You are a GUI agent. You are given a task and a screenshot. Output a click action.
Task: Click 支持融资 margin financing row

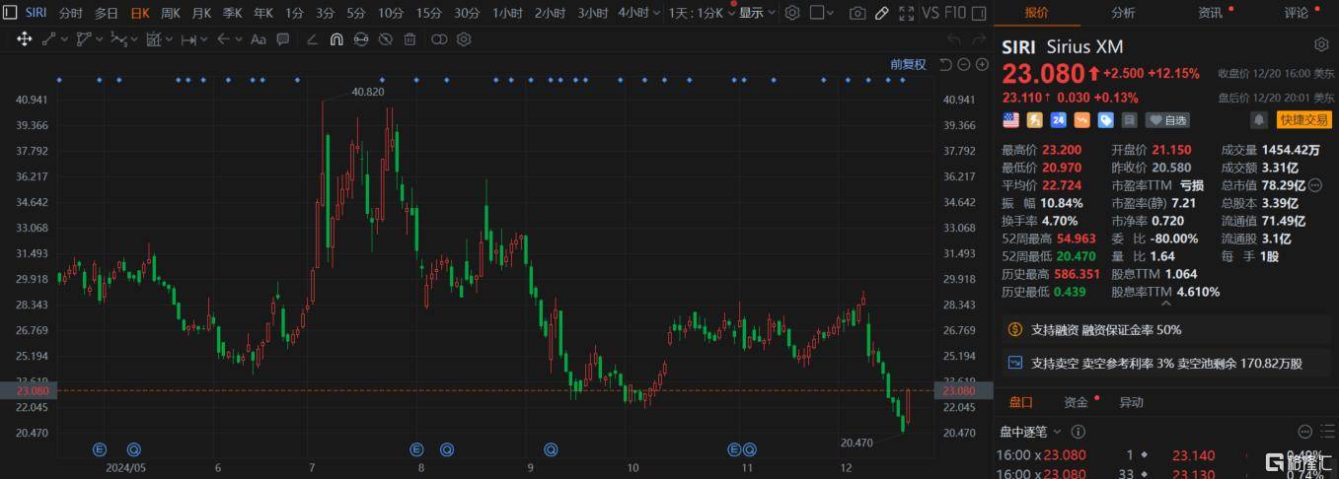point(1165,329)
